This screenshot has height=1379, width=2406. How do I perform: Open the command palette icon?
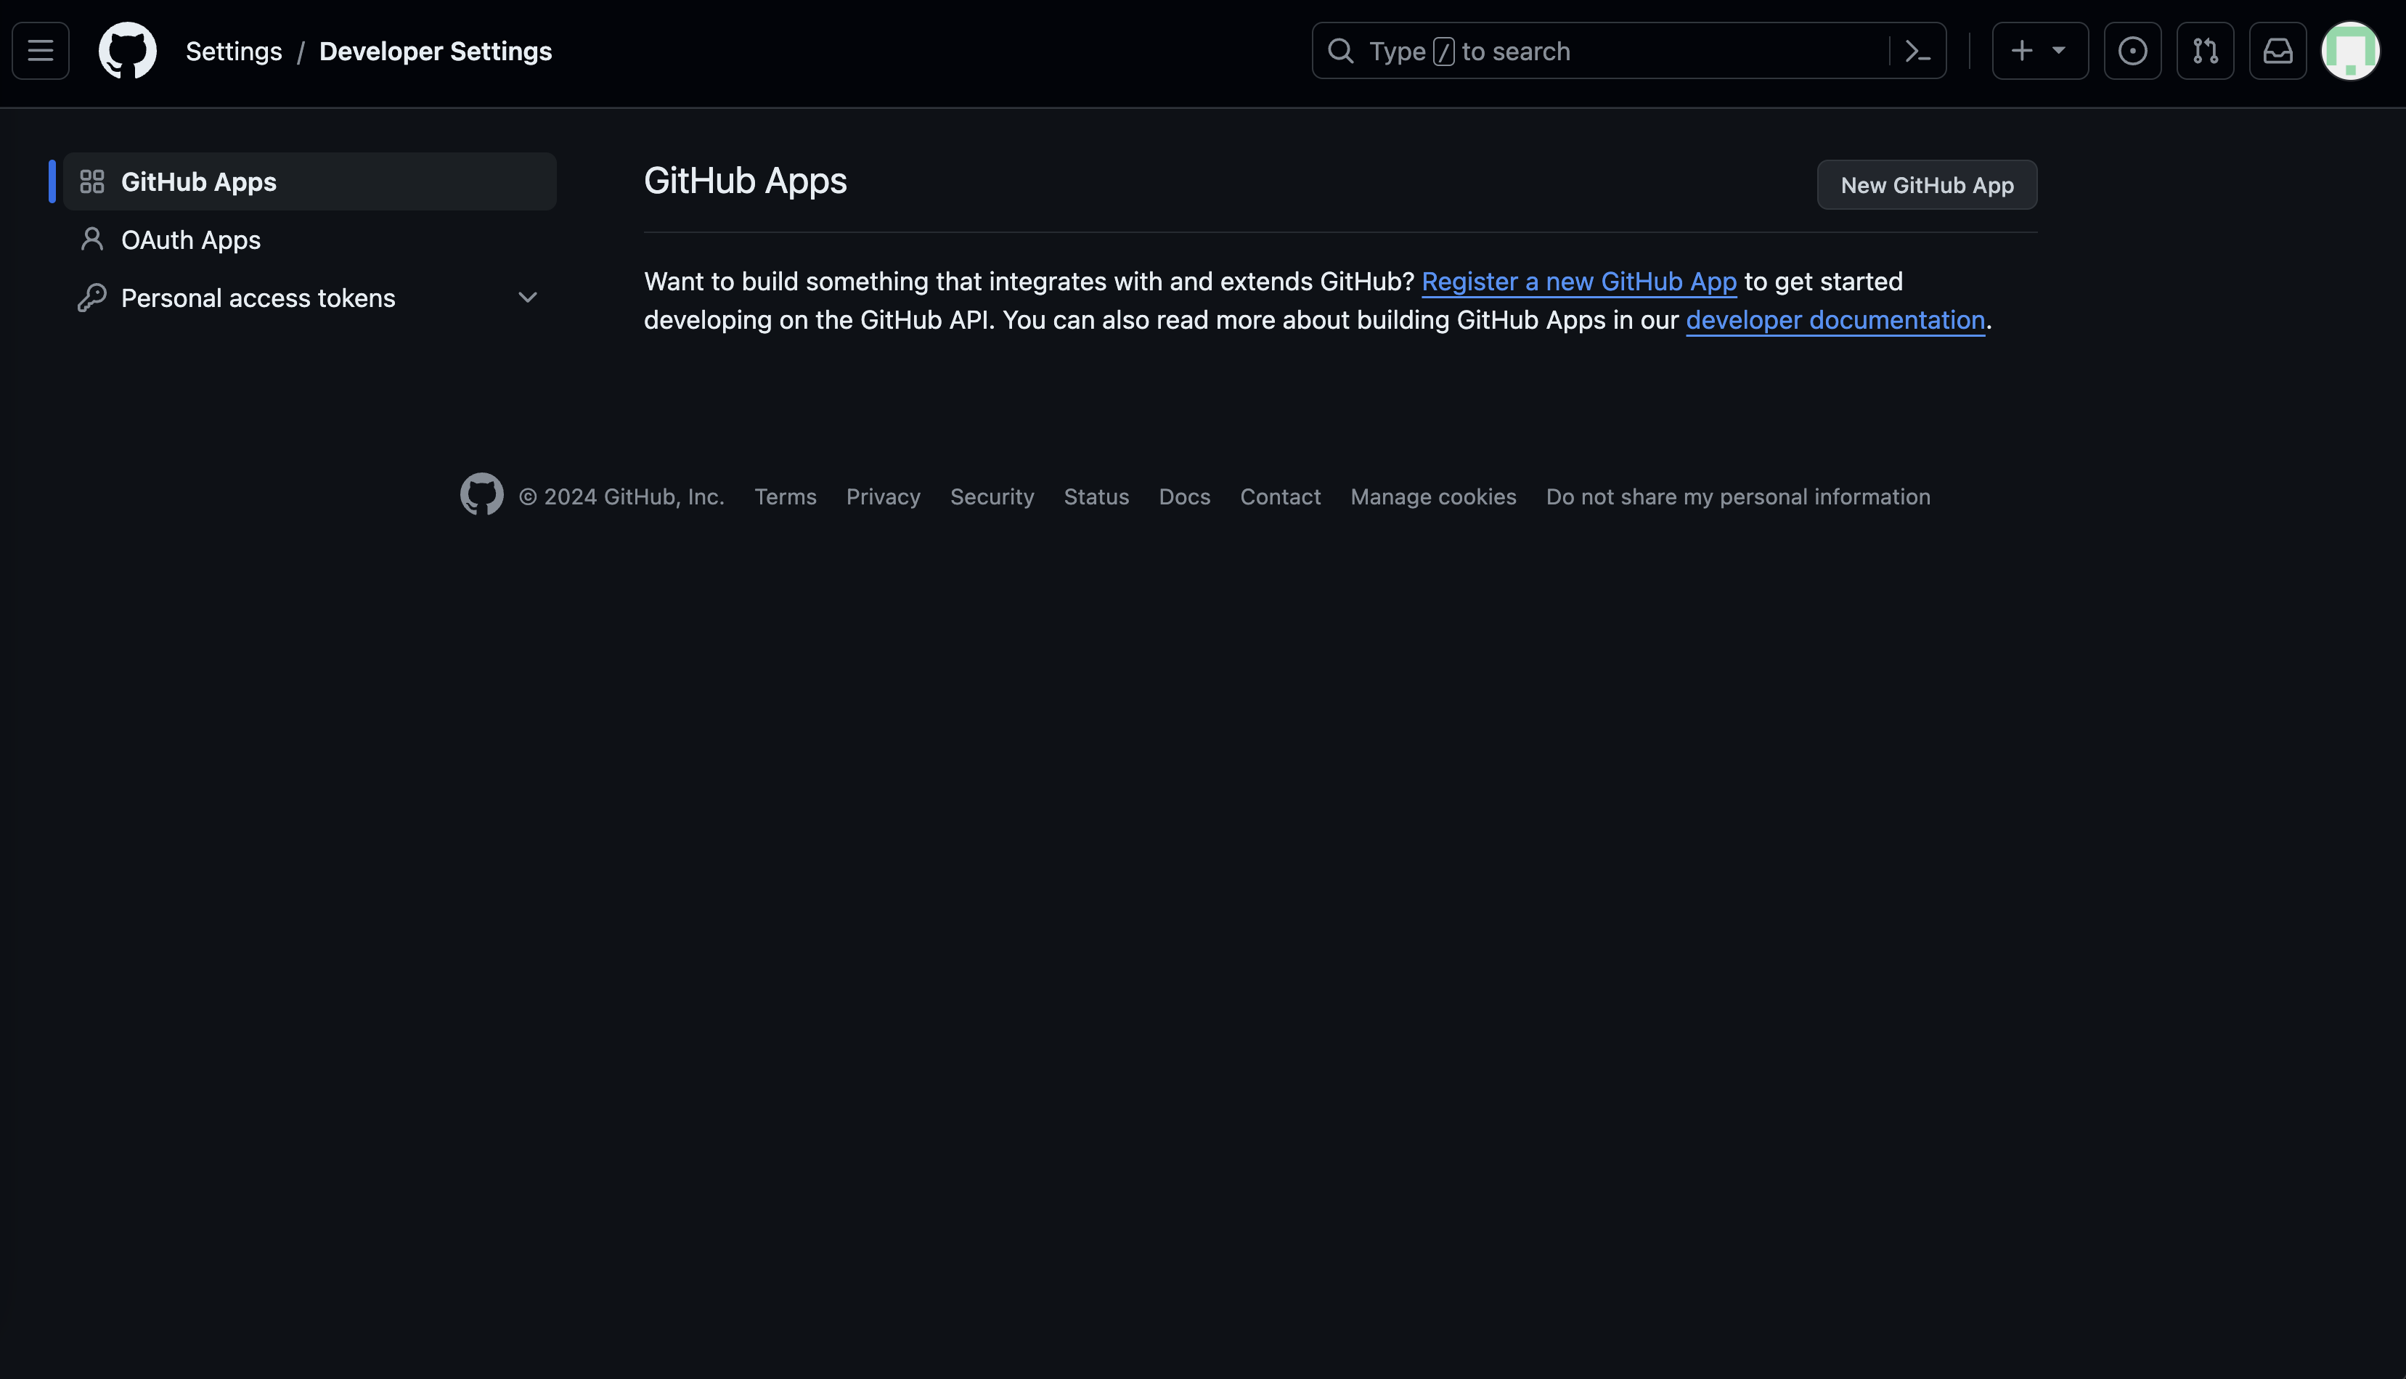[x=1917, y=51]
